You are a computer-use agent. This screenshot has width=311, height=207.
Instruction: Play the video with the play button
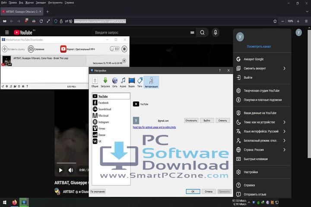(x=61, y=170)
